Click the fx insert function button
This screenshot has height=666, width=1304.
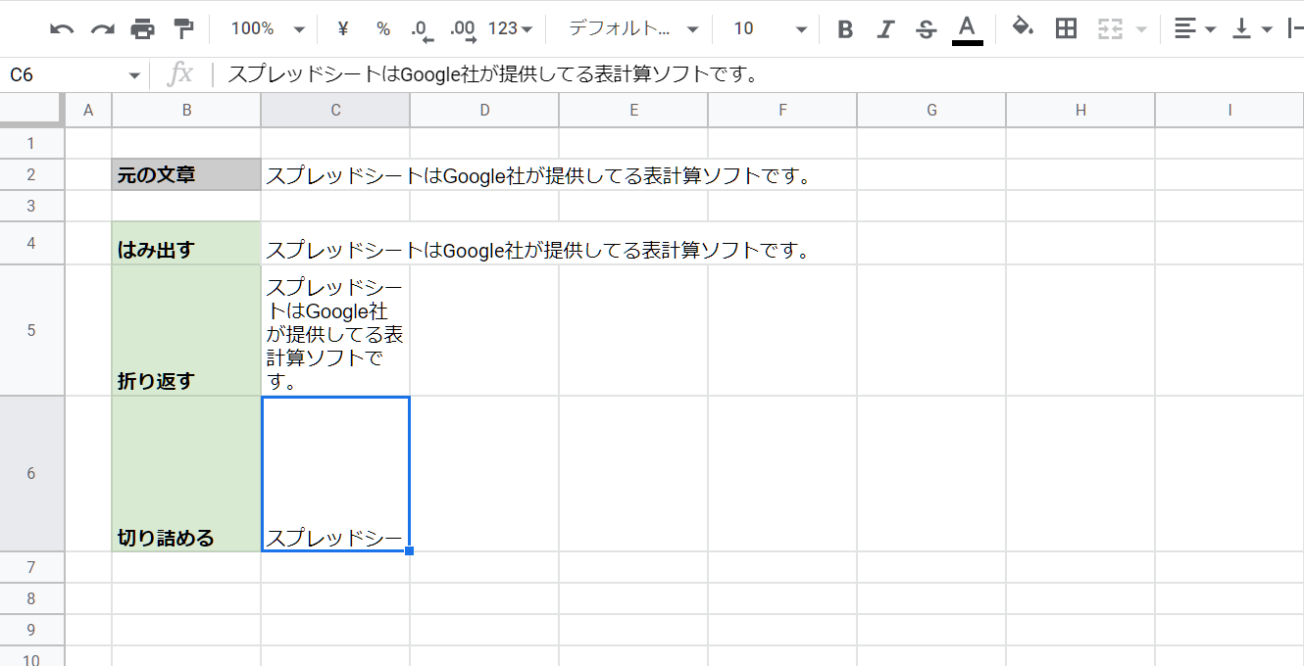181,72
